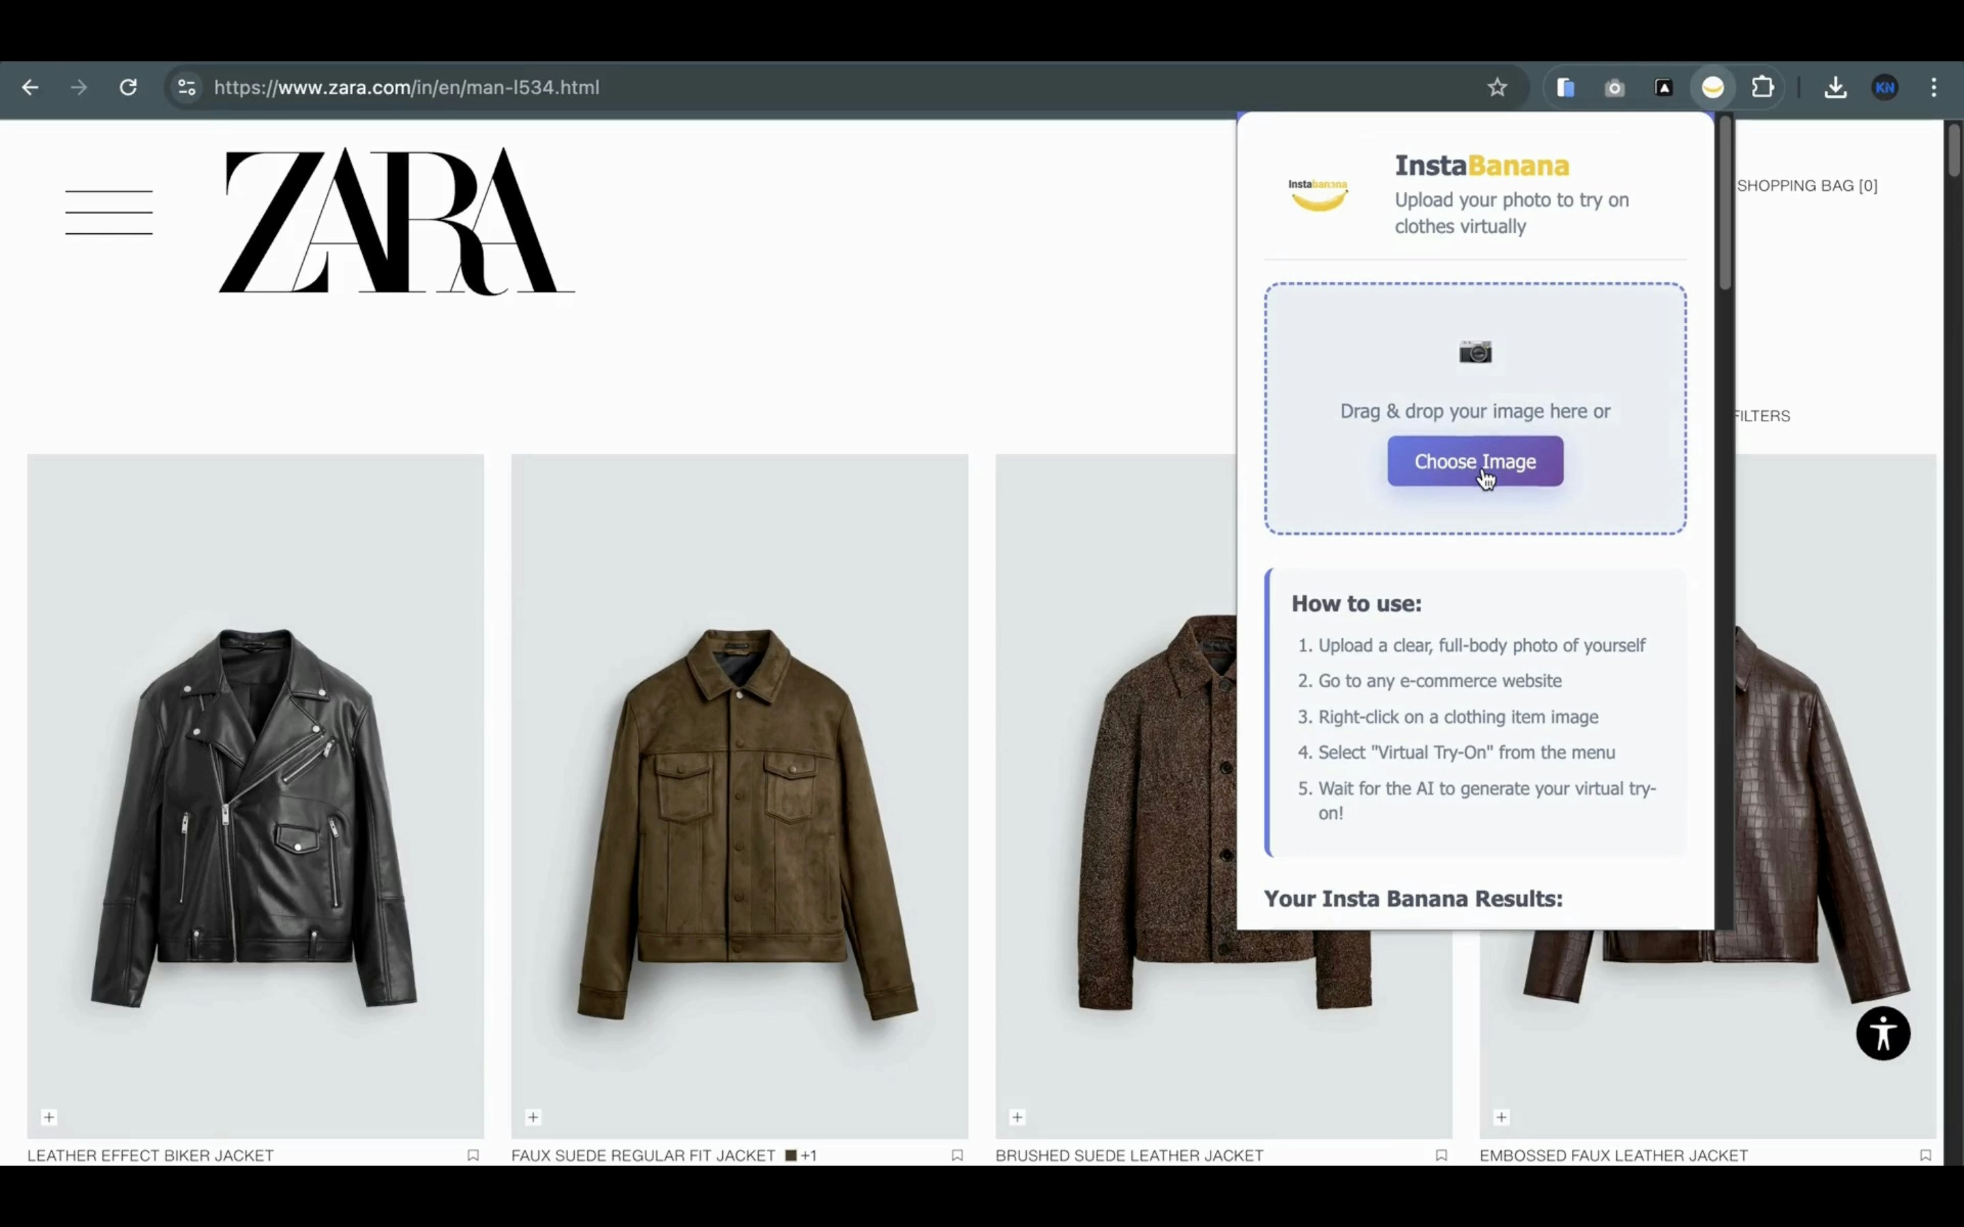Expand plus on Leather Effect Biker Jacket

pyautogui.click(x=50, y=1117)
